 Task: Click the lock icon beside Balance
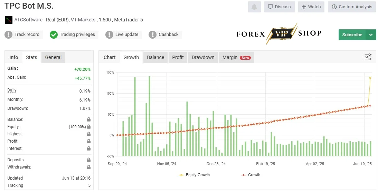tap(89, 119)
